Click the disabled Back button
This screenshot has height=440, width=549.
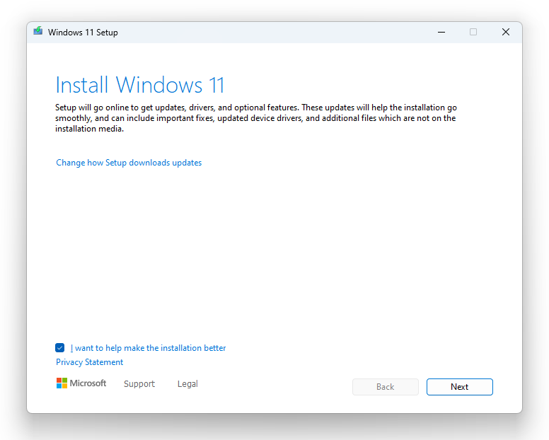(386, 387)
